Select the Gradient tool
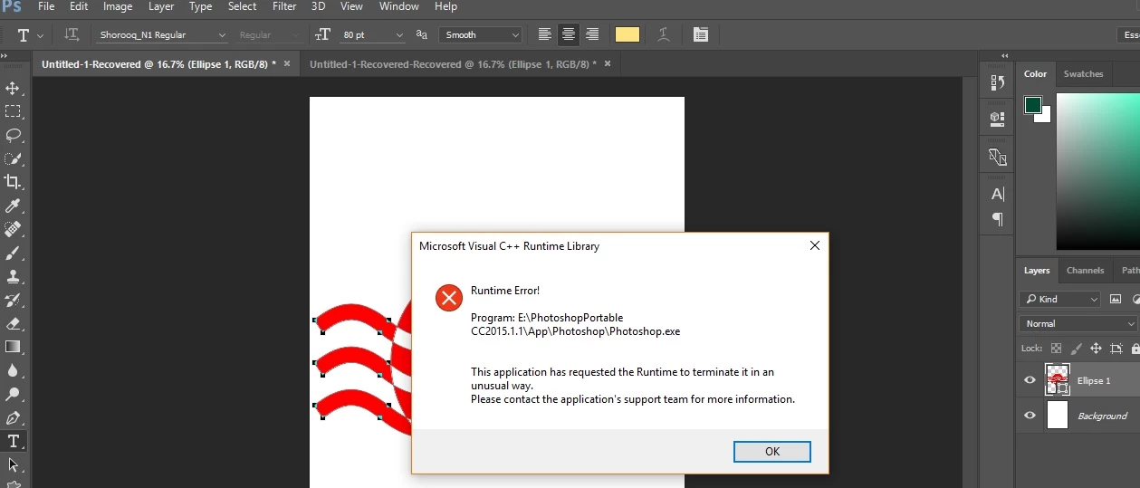Screen dimensions: 1140x488 click(13, 347)
